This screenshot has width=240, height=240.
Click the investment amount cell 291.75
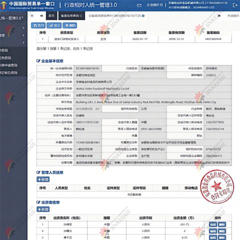184,224
